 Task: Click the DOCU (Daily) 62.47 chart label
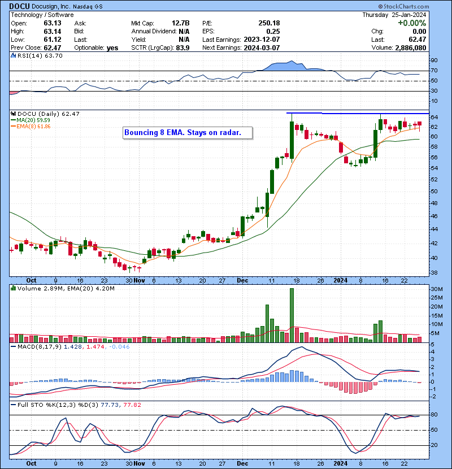pyautogui.click(x=49, y=114)
